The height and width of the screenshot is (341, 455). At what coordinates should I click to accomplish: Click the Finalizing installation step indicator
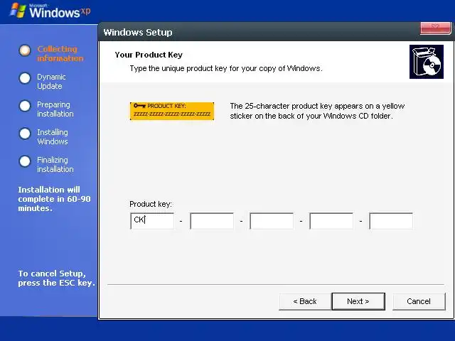[25, 161]
